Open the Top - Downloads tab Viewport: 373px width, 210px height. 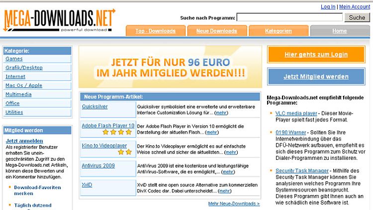point(155,31)
